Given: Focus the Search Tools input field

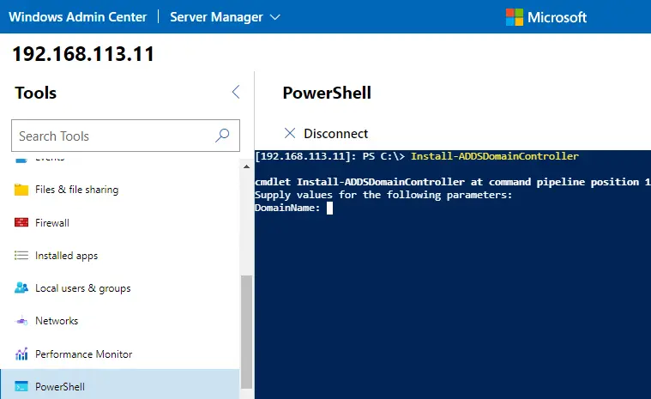Looking at the screenshot, I should pyautogui.click(x=125, y=136).
